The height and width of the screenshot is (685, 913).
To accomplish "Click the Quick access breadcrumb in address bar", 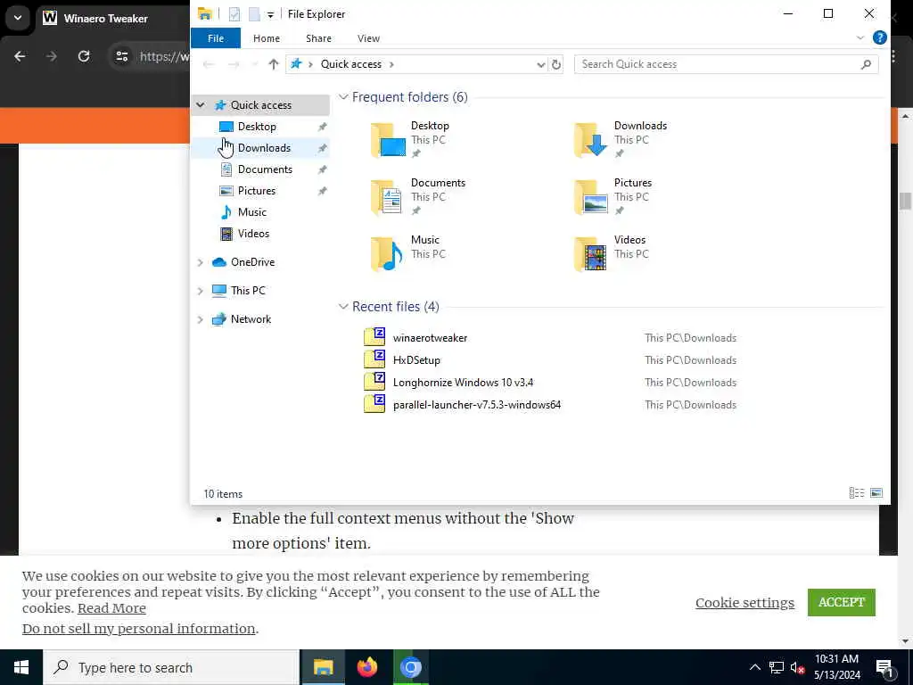I will pyautogui.click(x=350, y=64).
